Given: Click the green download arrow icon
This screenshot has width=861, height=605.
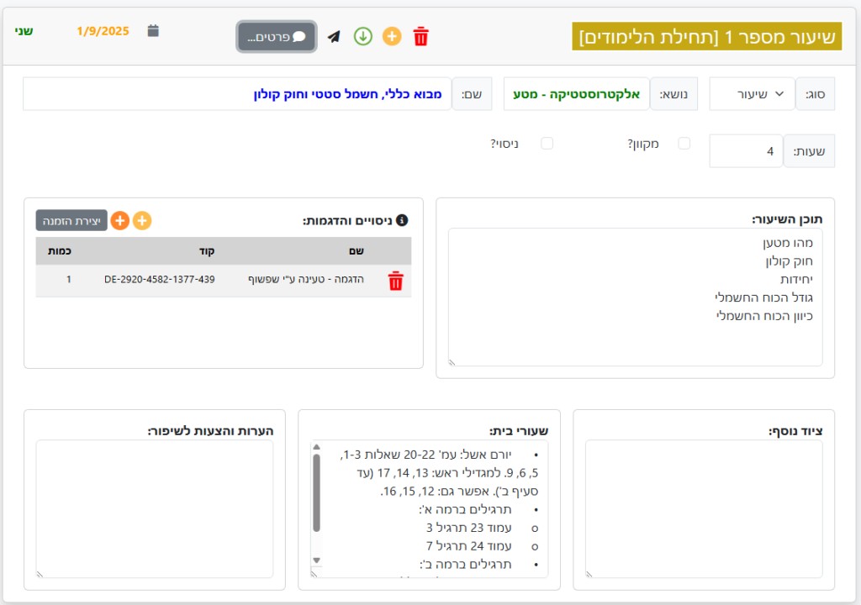Looking at the screenshot, I should coord(362,37).
